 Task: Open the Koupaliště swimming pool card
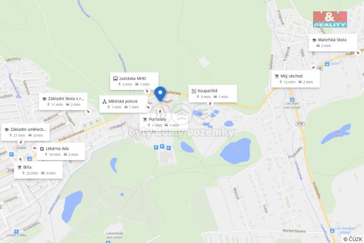(212, 93)
